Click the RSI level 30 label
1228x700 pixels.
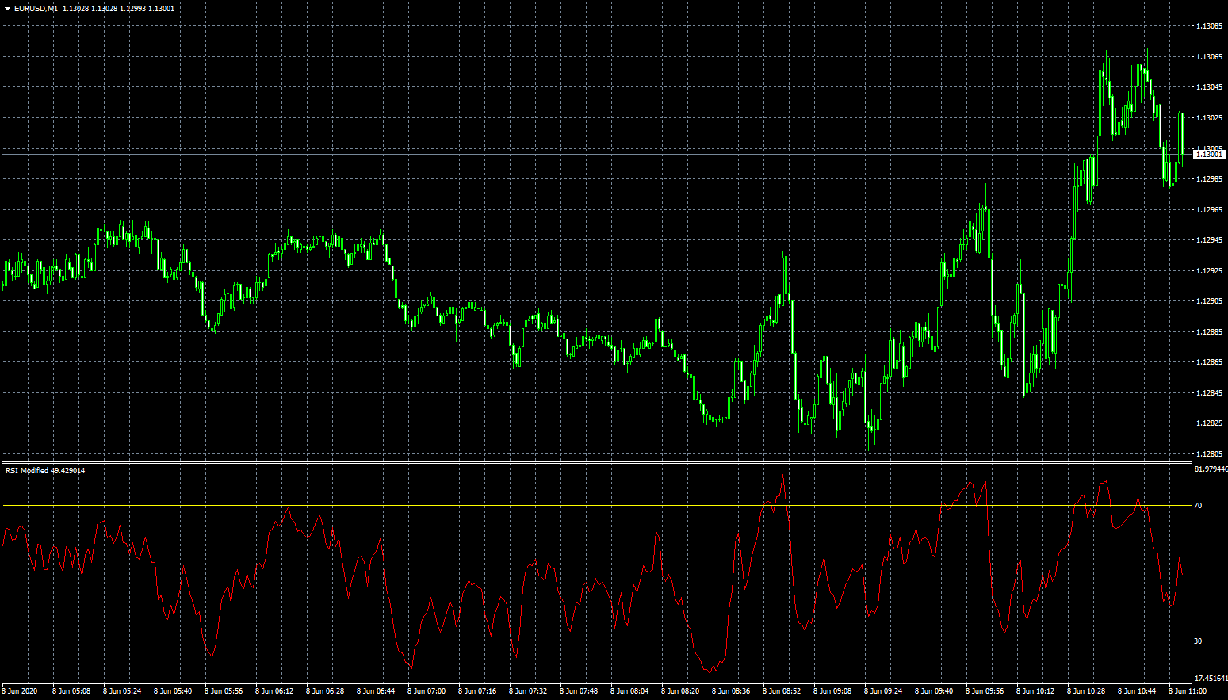pos(1198,641)
